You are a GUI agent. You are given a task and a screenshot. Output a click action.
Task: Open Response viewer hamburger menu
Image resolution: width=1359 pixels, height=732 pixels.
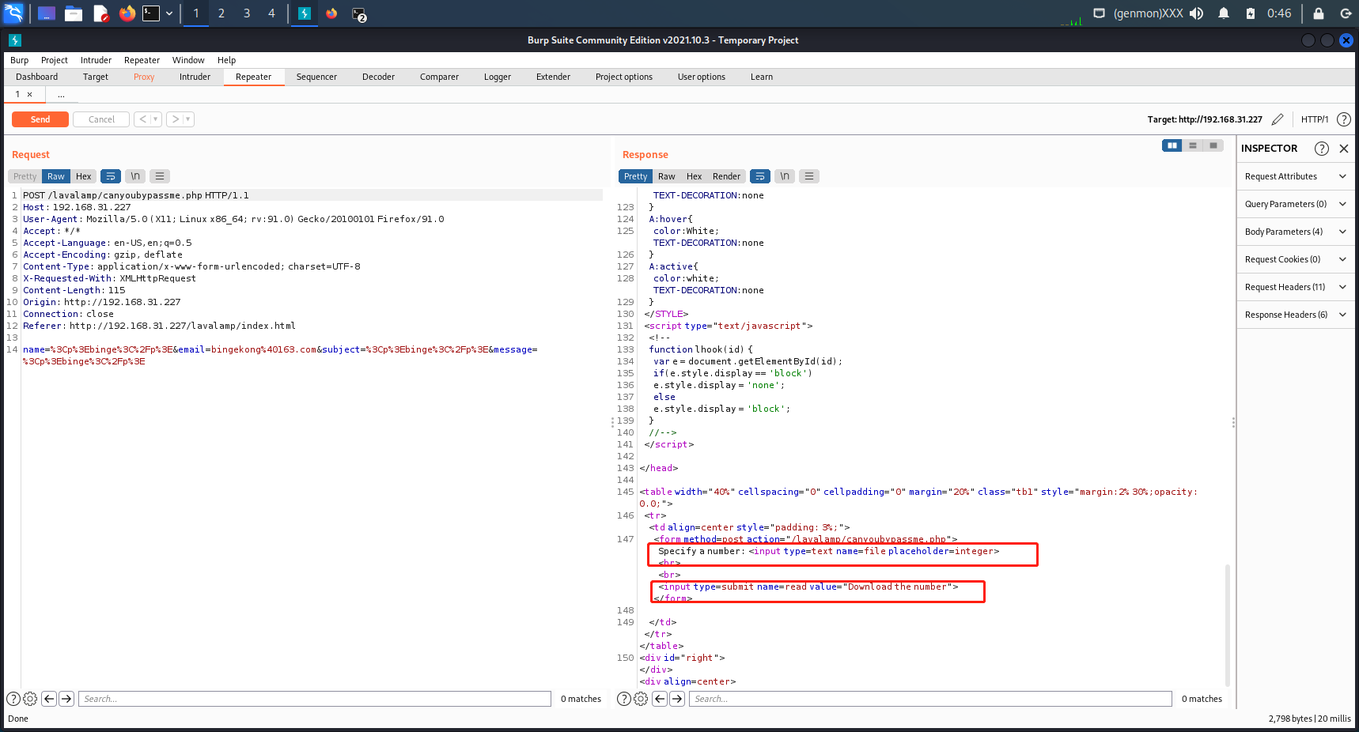(x=808, y=176)
